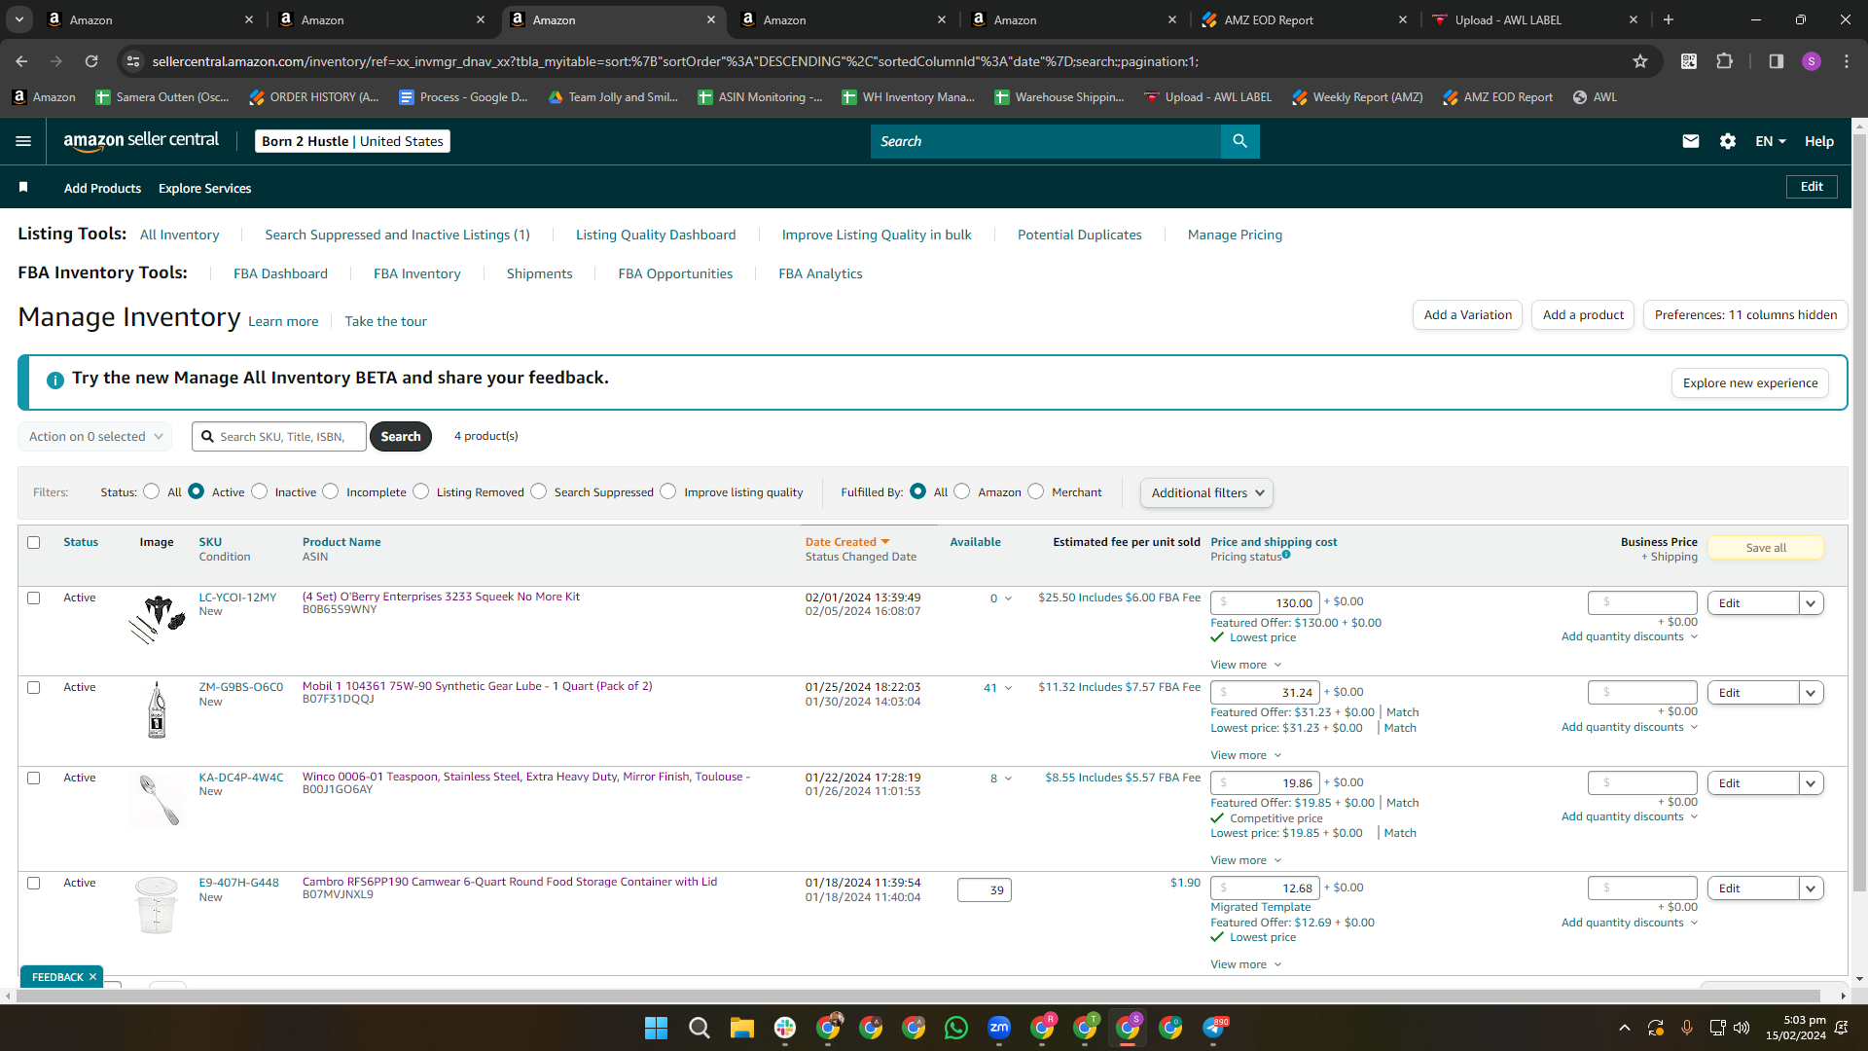Open the taskbar Search icon

699,1028
